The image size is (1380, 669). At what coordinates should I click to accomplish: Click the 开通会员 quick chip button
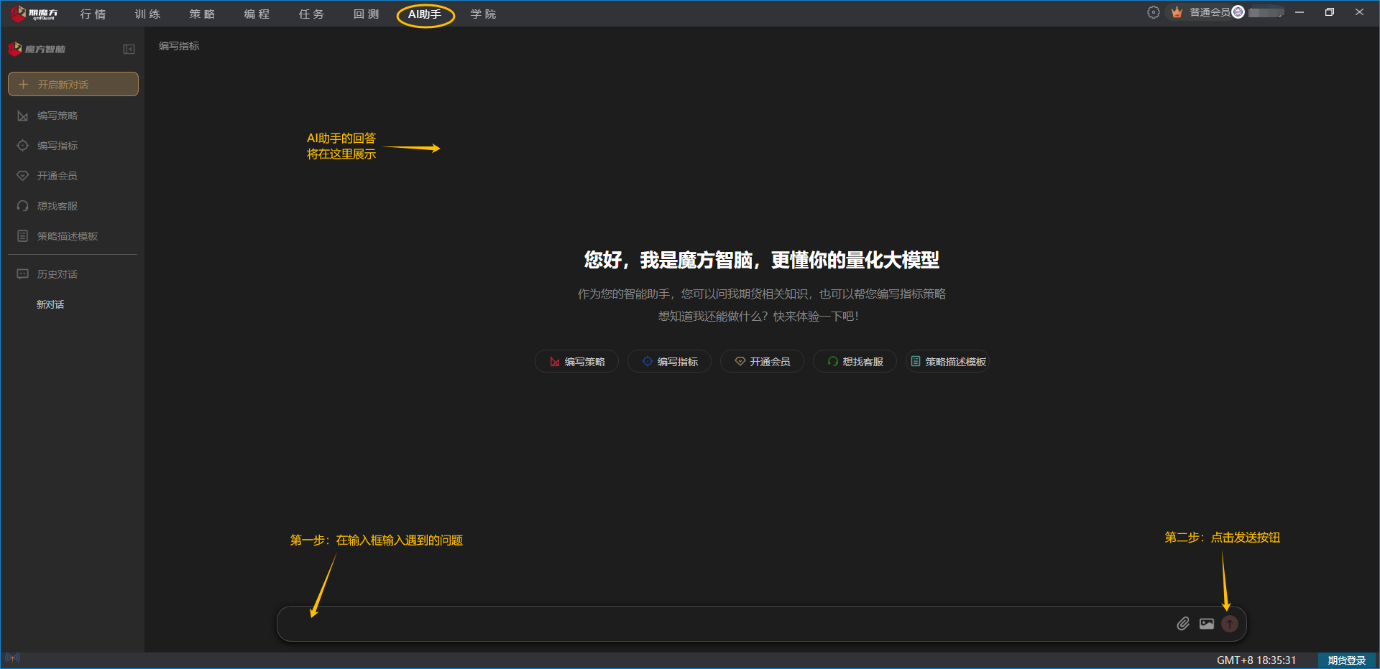[763, 362]
